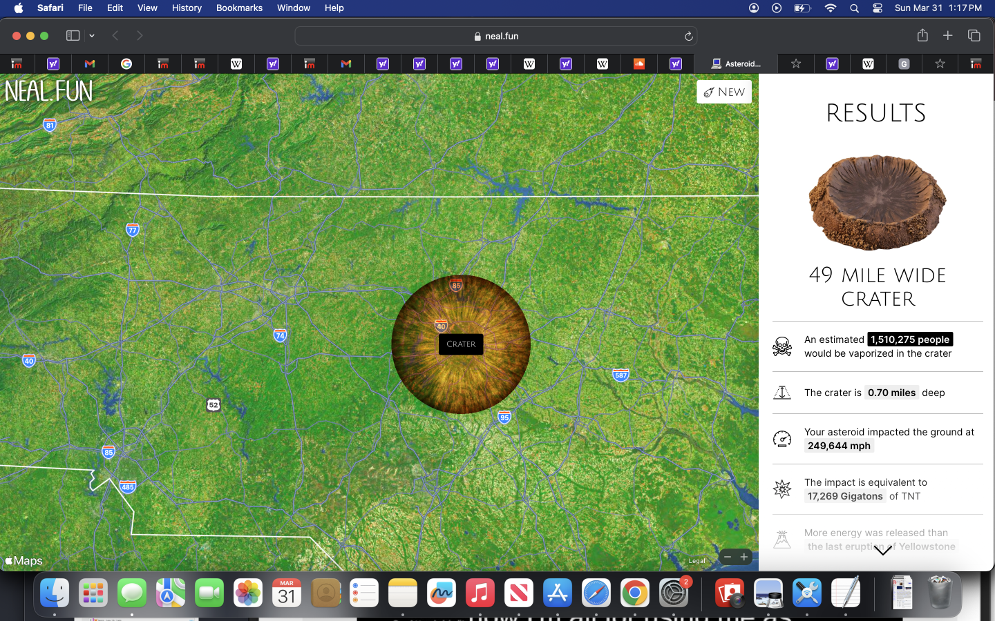Viewport: 995px width, 621px height.
Task: Zoom in the map with plus button
Action: tap(744, 557)
